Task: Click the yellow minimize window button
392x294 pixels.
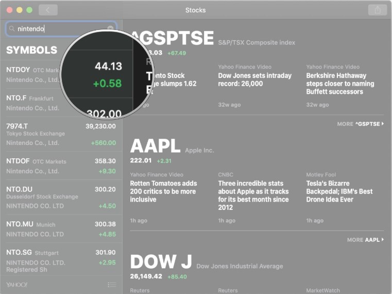Action: click(20, 10)
